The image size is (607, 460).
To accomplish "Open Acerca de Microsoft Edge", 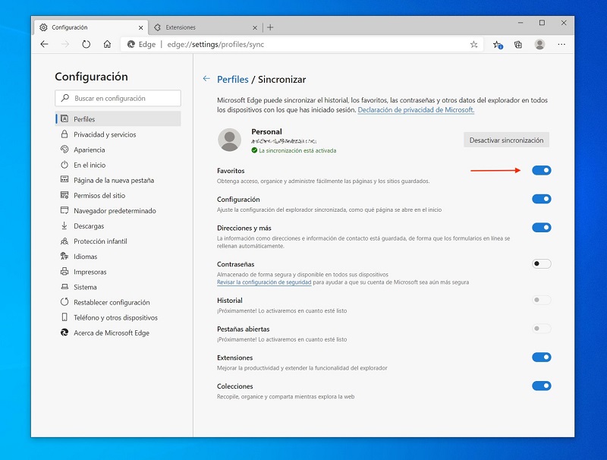I will point(118,333).
